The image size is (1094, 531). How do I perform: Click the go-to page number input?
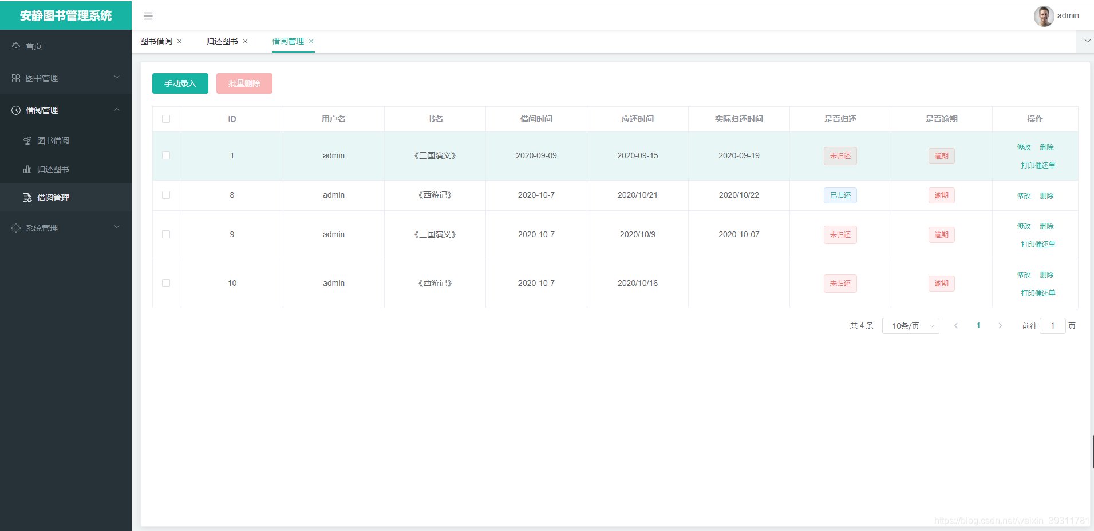[x=1052, y=326]
